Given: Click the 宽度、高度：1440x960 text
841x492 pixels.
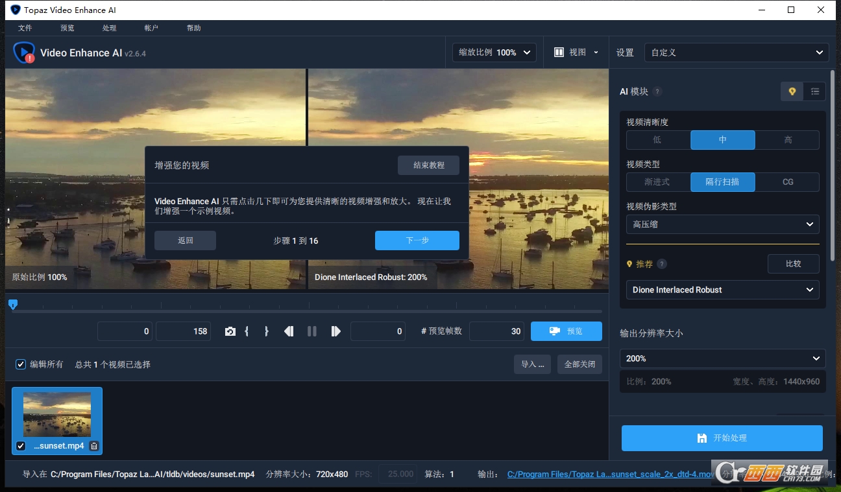Looking at the screenshot, I should [776, 382].
